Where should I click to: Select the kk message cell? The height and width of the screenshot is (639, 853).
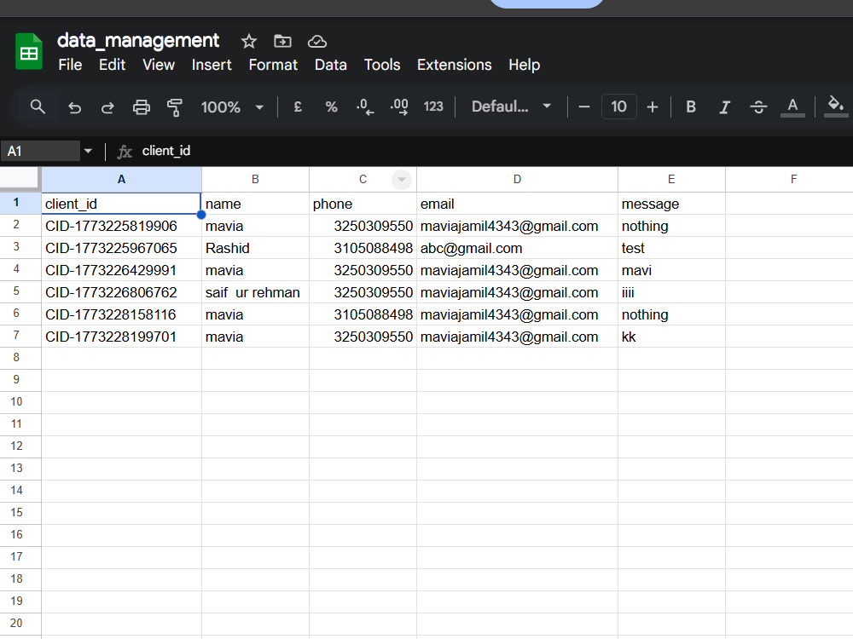[671, 337]
